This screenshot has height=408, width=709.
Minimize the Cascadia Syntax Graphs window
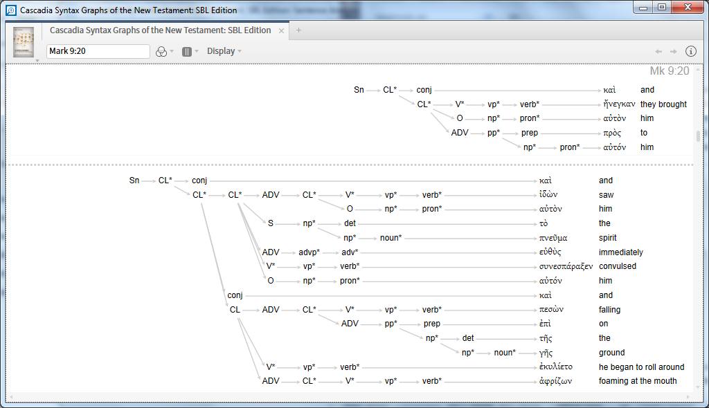tap(643, 7)
